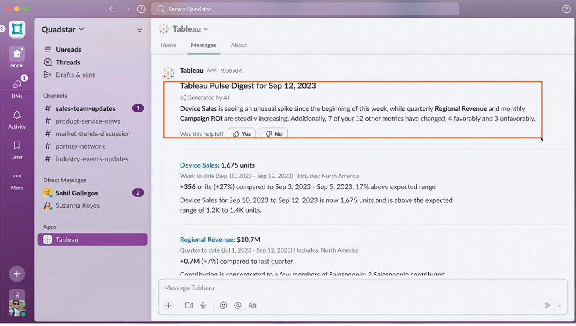Click the unread badge on Sahil Gallegos
The width and height of the screenshot is (576, 326).
[138, 193]
